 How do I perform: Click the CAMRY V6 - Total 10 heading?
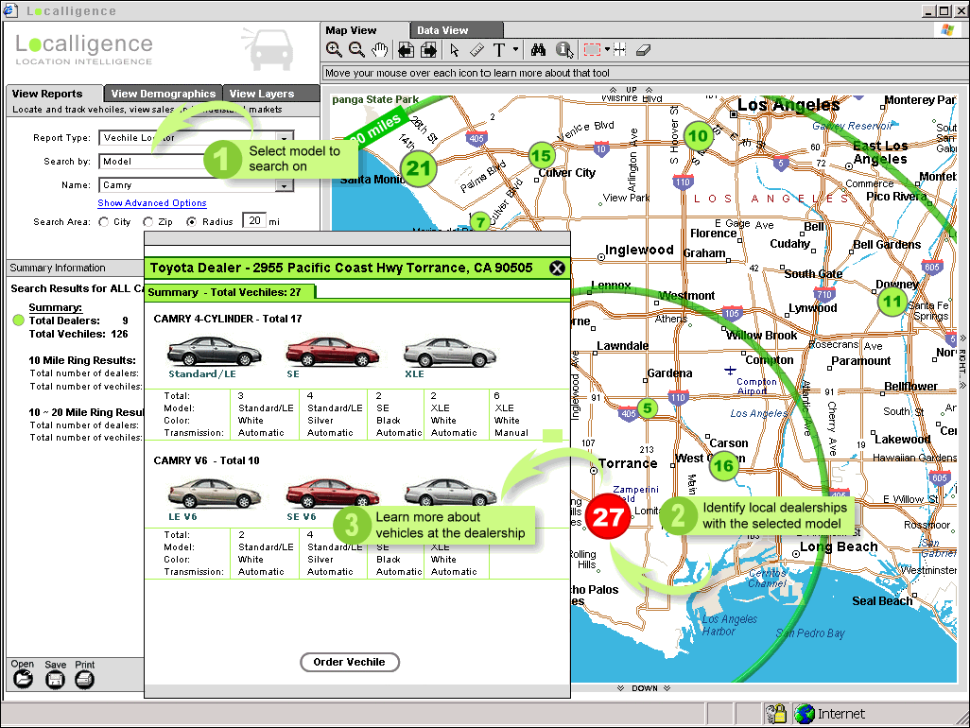pos(207,460)
